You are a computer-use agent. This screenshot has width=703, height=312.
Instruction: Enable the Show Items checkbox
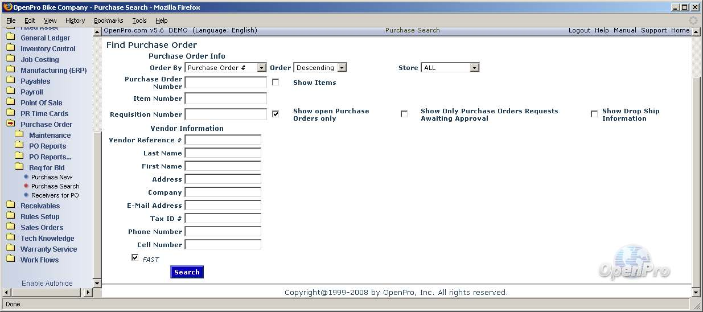coord(276,82)
